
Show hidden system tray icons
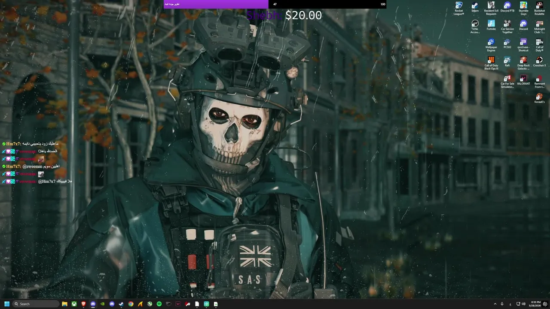pos(495,304)
